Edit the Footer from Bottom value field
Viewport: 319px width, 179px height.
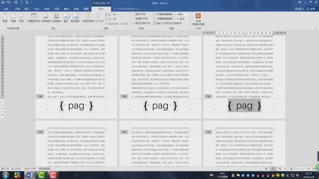point(180,19)
